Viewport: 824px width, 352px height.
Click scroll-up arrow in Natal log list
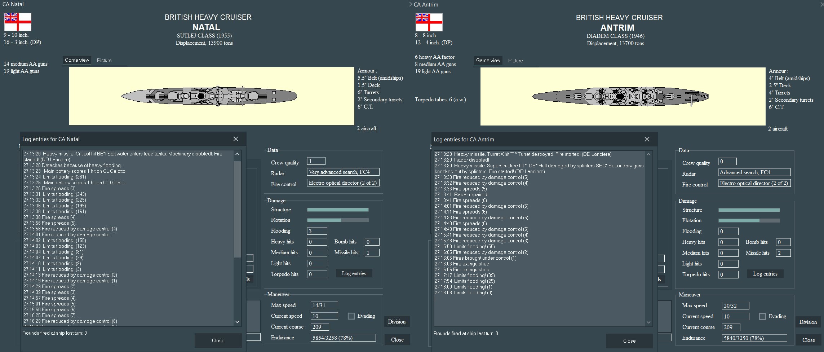(237, 154)
